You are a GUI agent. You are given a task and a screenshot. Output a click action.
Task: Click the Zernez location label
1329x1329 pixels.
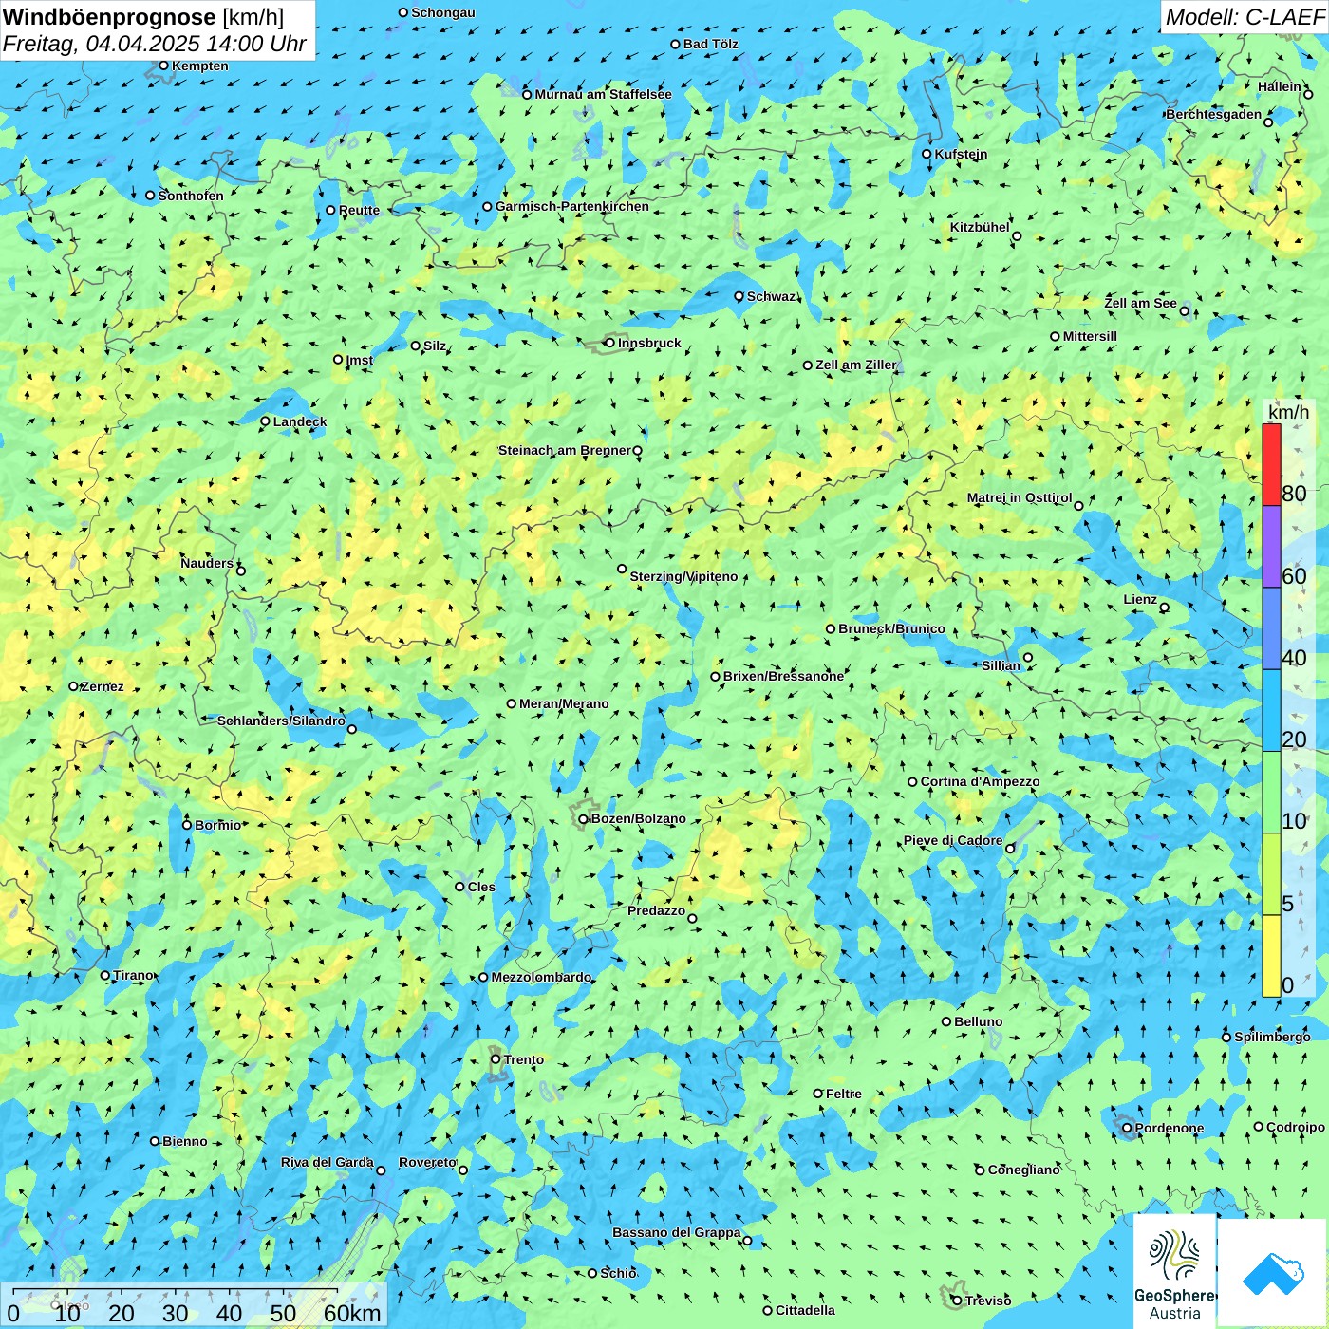click(103, 686)
